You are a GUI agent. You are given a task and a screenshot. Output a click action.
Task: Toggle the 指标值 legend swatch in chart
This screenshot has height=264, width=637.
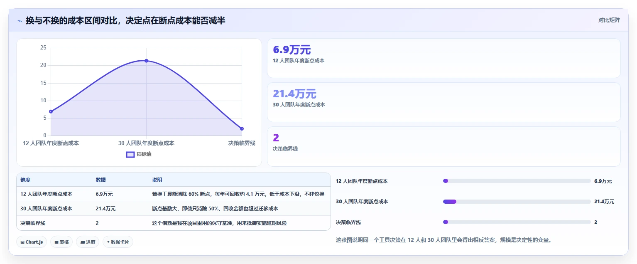(x=130, y=155)
